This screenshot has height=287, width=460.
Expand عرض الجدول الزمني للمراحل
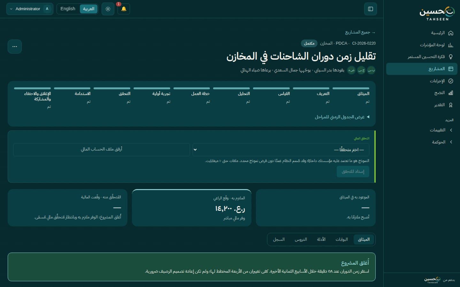point(342,117)
